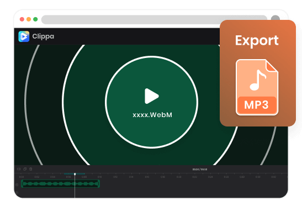Click the red close window button
Viewport: 302px width, 211px height.
tap(22, 19)
